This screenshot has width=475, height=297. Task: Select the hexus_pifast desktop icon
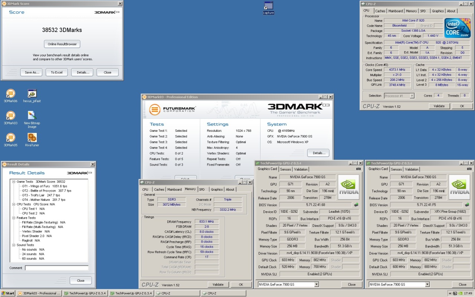click(x=32, y=96)
